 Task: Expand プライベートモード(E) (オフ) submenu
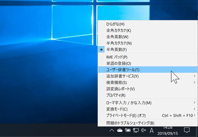point(148,115)
